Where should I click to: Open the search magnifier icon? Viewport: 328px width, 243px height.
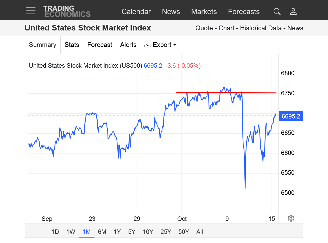pyautogui.click(x=277, y=11)
